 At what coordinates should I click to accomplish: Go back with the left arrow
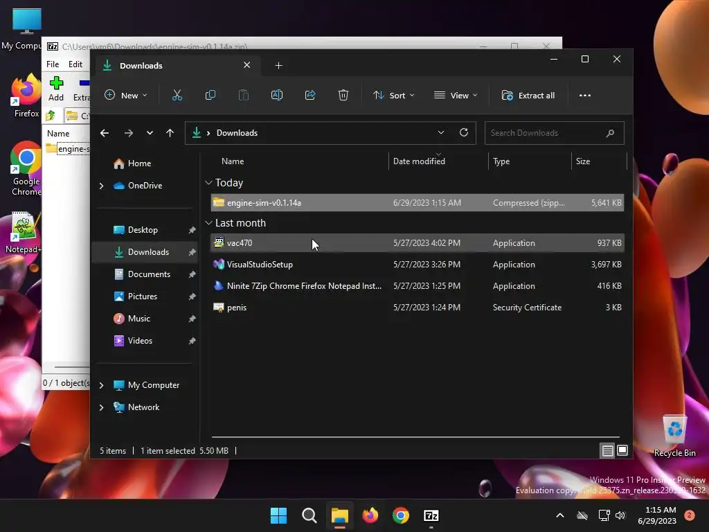click(105, 133)
